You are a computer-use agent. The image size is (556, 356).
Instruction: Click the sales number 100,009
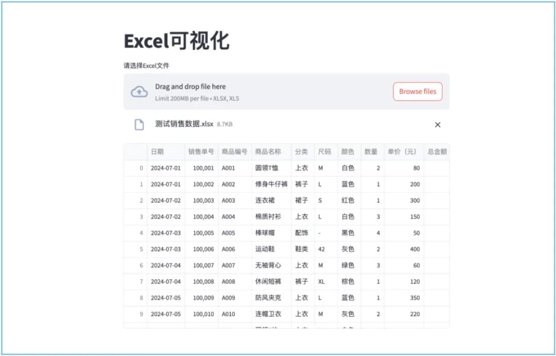pyautogui.click(x=201, y=298)
